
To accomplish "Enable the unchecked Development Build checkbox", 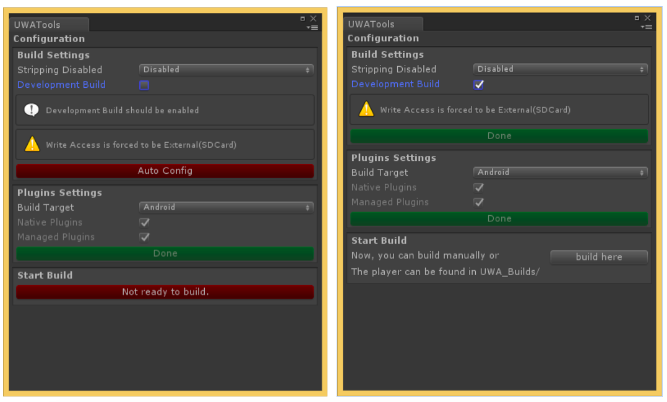I will click(144, 85).
